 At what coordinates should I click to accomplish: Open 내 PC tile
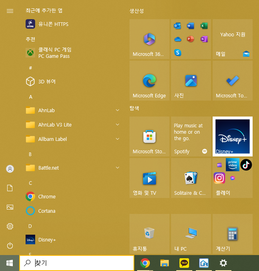click(x=191, y=234)
